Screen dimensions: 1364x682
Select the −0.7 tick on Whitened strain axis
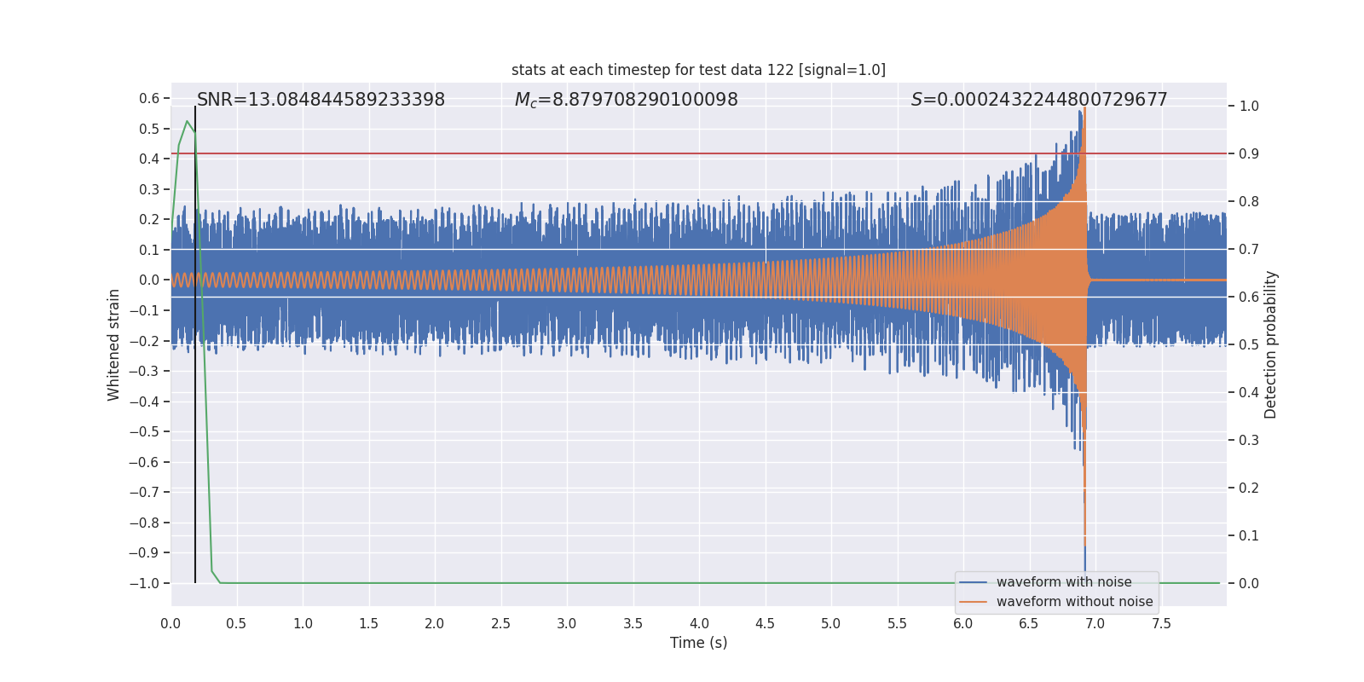[x=144, y=492]
